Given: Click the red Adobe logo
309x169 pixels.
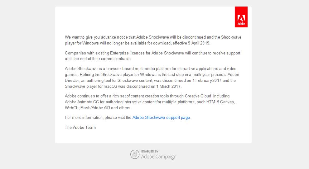Looking at the screenshot, I should click(x=241, y=17).
